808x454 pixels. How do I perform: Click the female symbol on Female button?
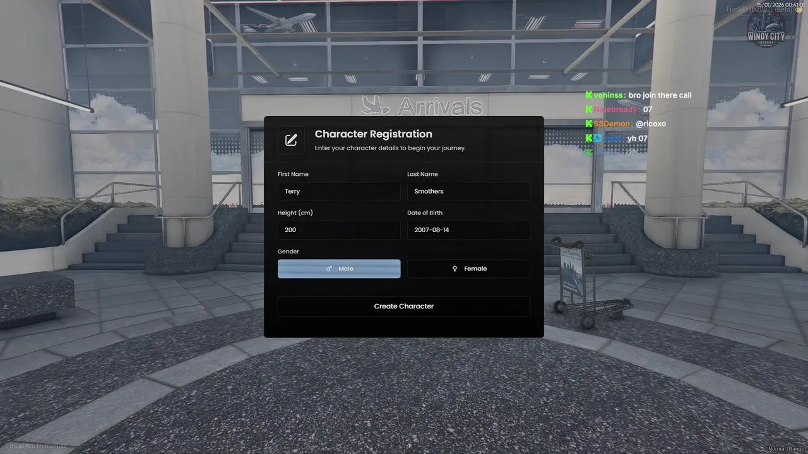point(454,269)
